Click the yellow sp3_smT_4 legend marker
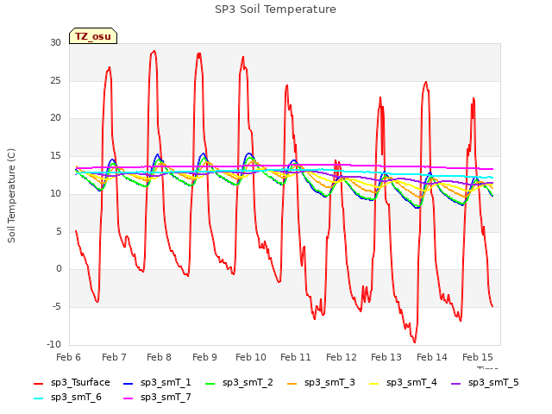Image resolution: width=552 pixels, height=414 pixels. pos(374,383)
